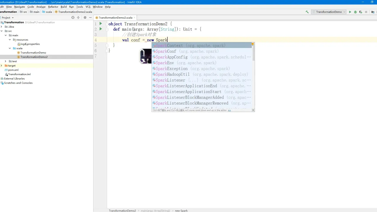Open the Window menu
Image resolution: width=377 pixels, height=212 pixels.
(98, 7)
